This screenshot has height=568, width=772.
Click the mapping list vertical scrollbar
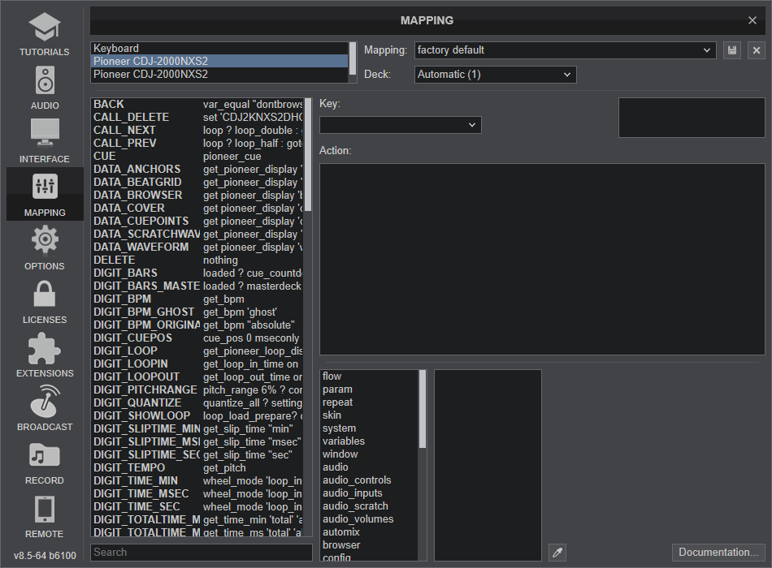[307, 154]
